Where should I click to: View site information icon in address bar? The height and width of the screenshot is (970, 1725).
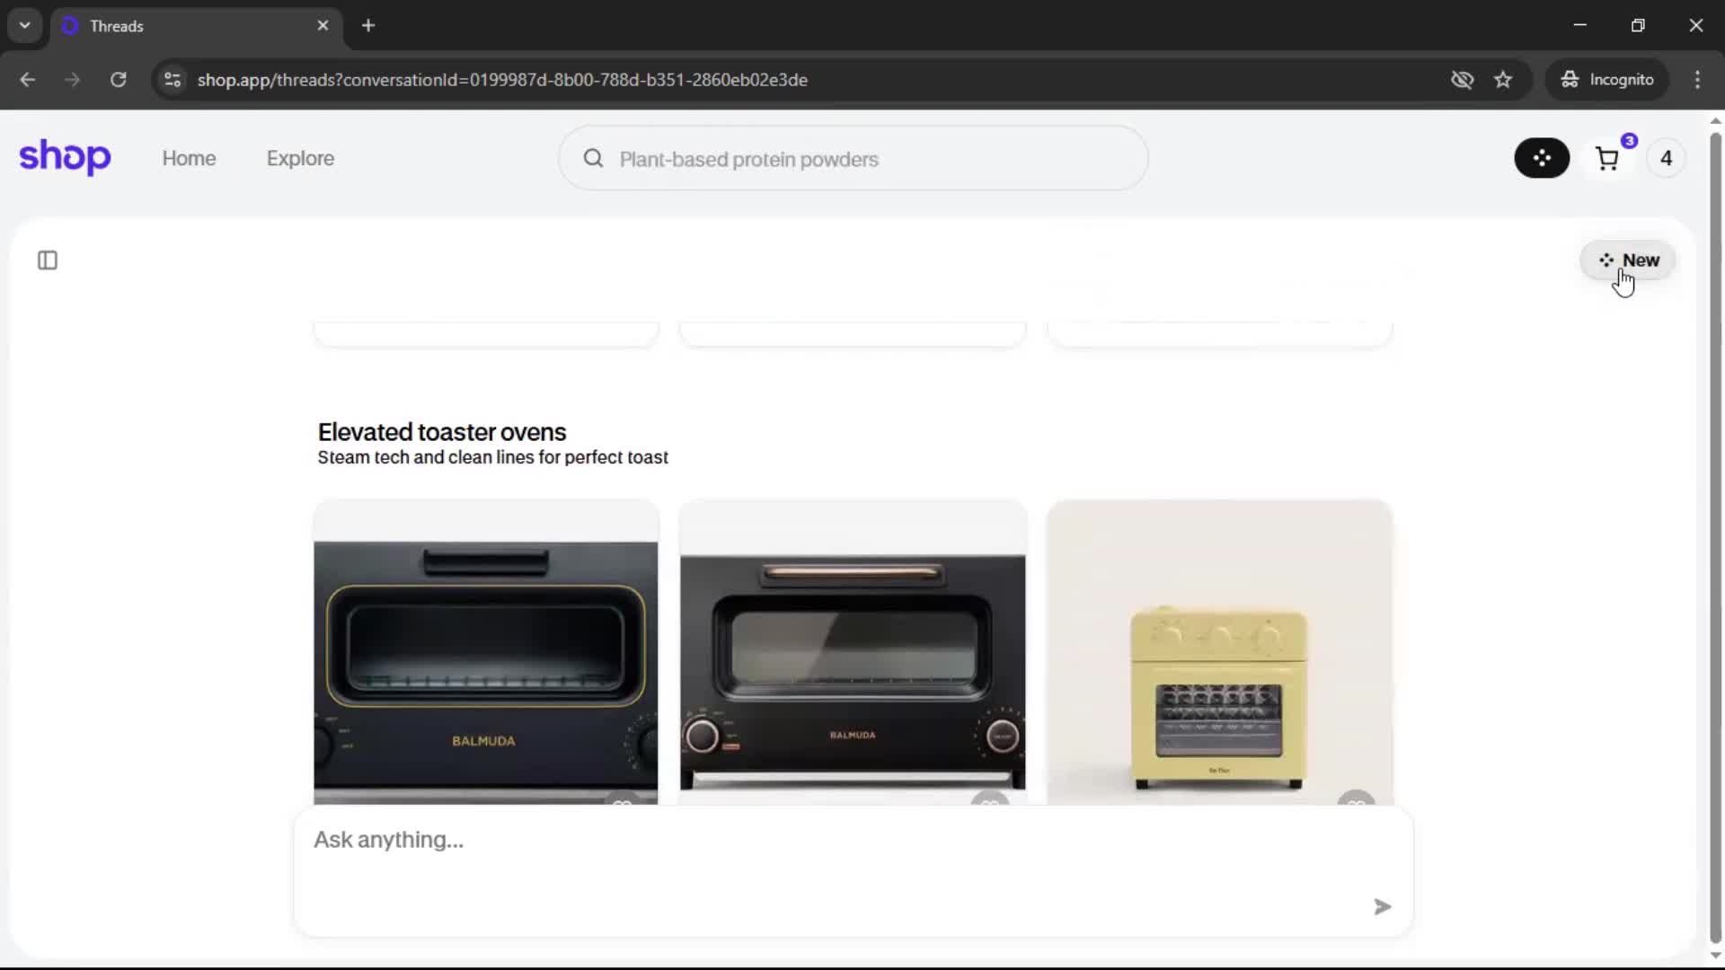pos(172,80)
